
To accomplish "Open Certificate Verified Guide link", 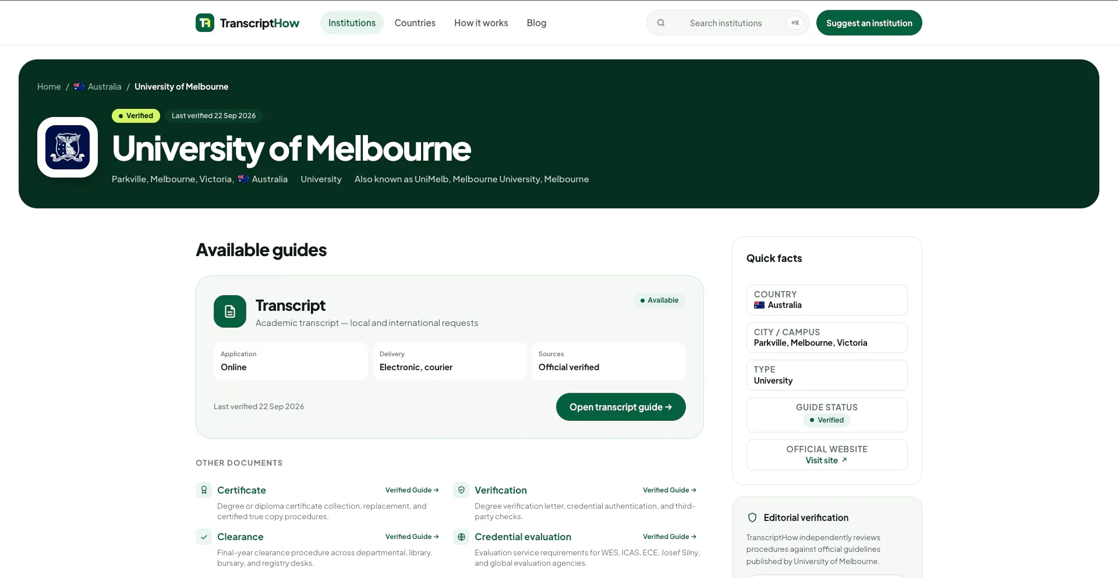I will click(x=412, y=490).
